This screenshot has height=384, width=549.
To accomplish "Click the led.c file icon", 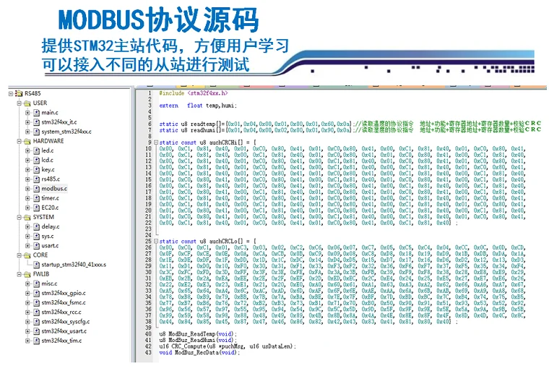I will click(x=36, y=150).
